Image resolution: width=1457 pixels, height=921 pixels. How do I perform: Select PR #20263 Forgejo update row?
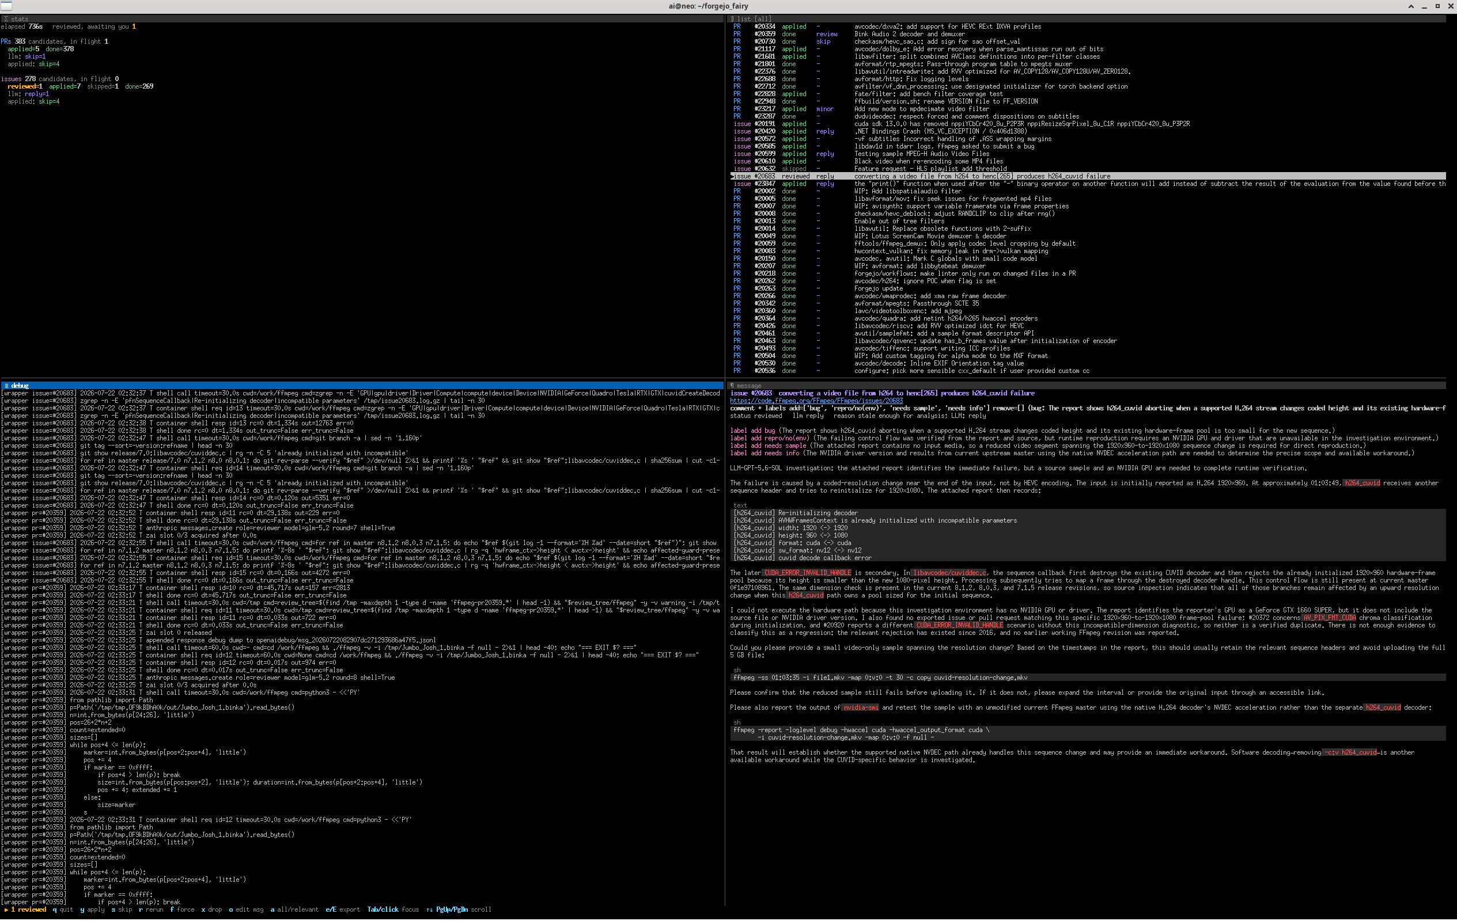[1087, 289]
